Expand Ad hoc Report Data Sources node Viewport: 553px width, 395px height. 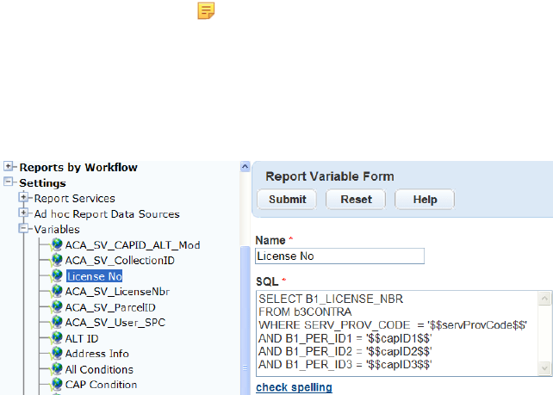(23, 213)
